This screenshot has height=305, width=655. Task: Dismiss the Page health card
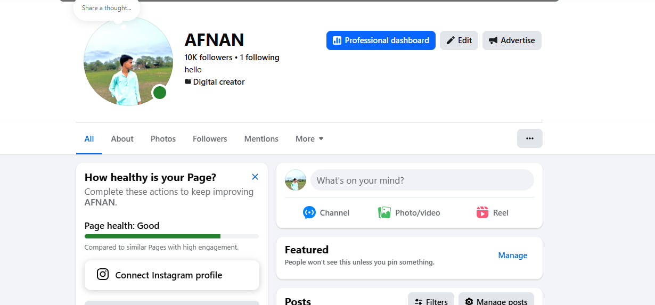click(x=255, y=177)
